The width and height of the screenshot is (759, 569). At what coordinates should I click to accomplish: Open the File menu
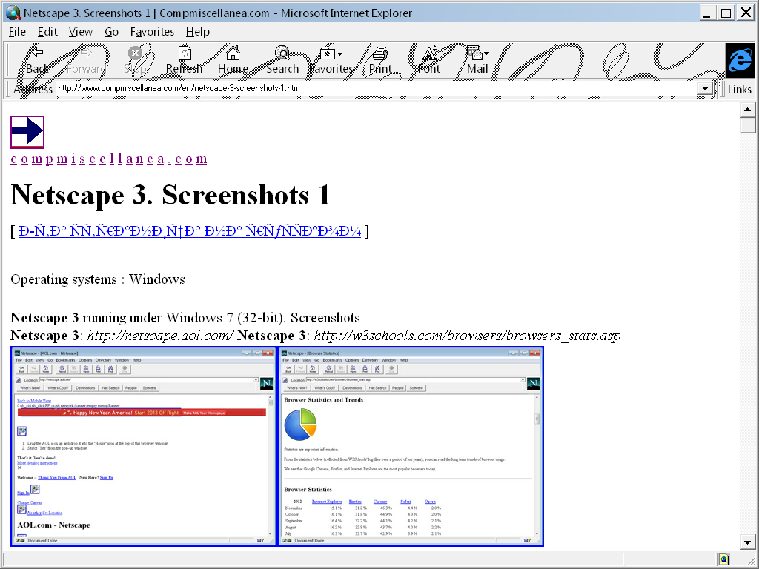(16, 32)
